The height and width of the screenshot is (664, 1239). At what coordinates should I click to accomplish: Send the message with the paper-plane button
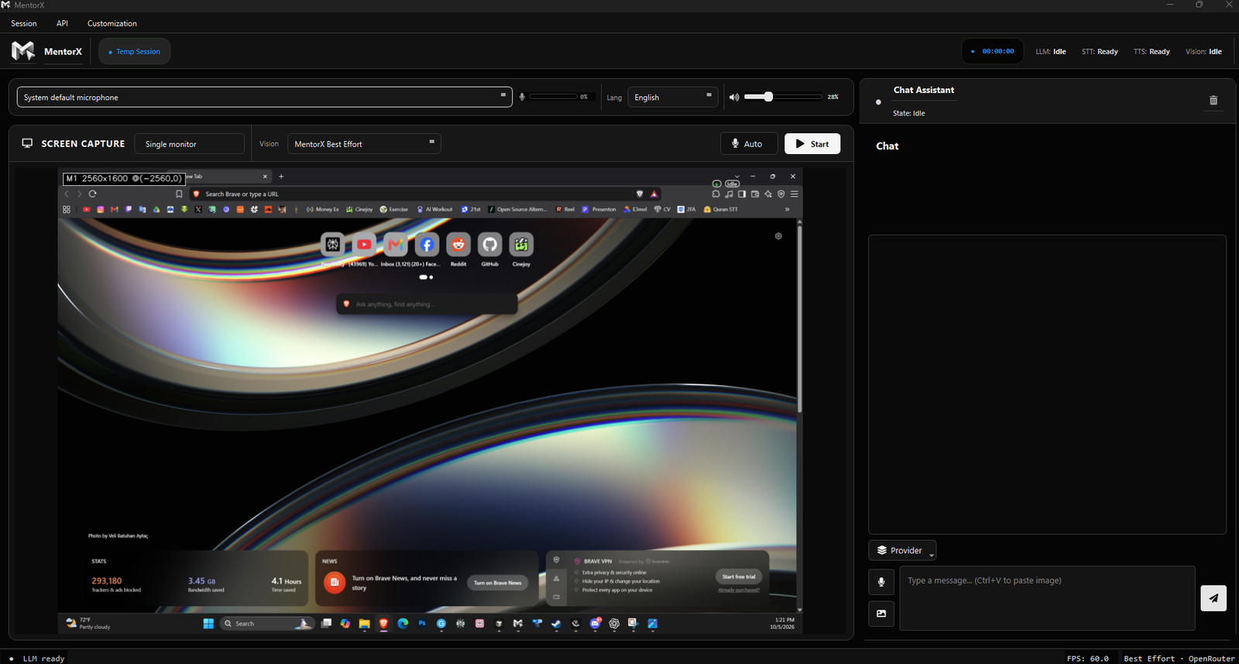pyautogui.click(x=1213, y=597)
